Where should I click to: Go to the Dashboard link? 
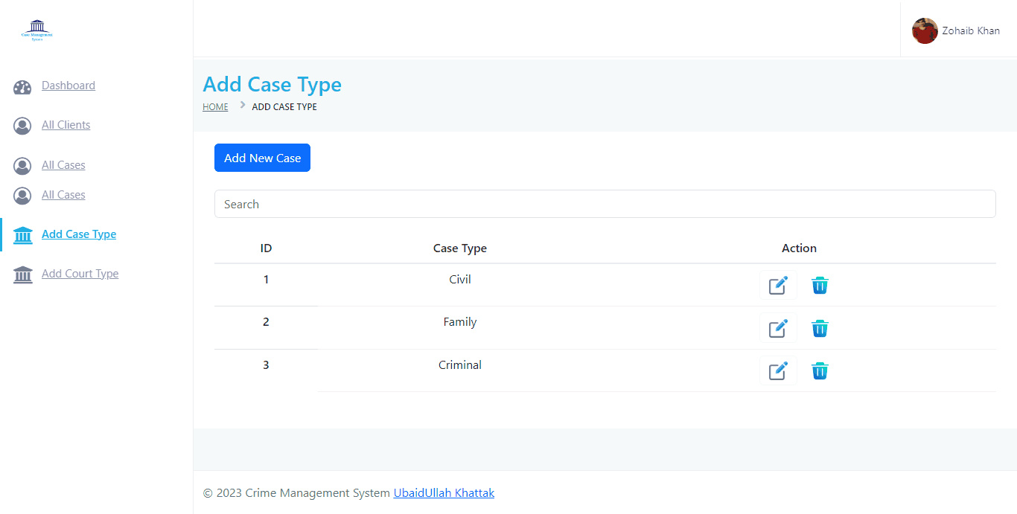point(68,86)
